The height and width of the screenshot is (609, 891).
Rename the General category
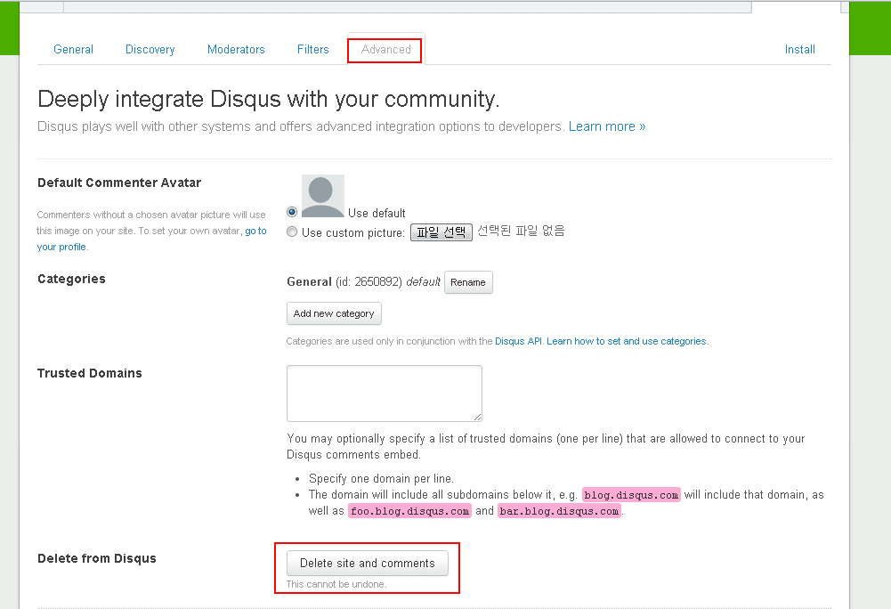click(x=468, y=282)
